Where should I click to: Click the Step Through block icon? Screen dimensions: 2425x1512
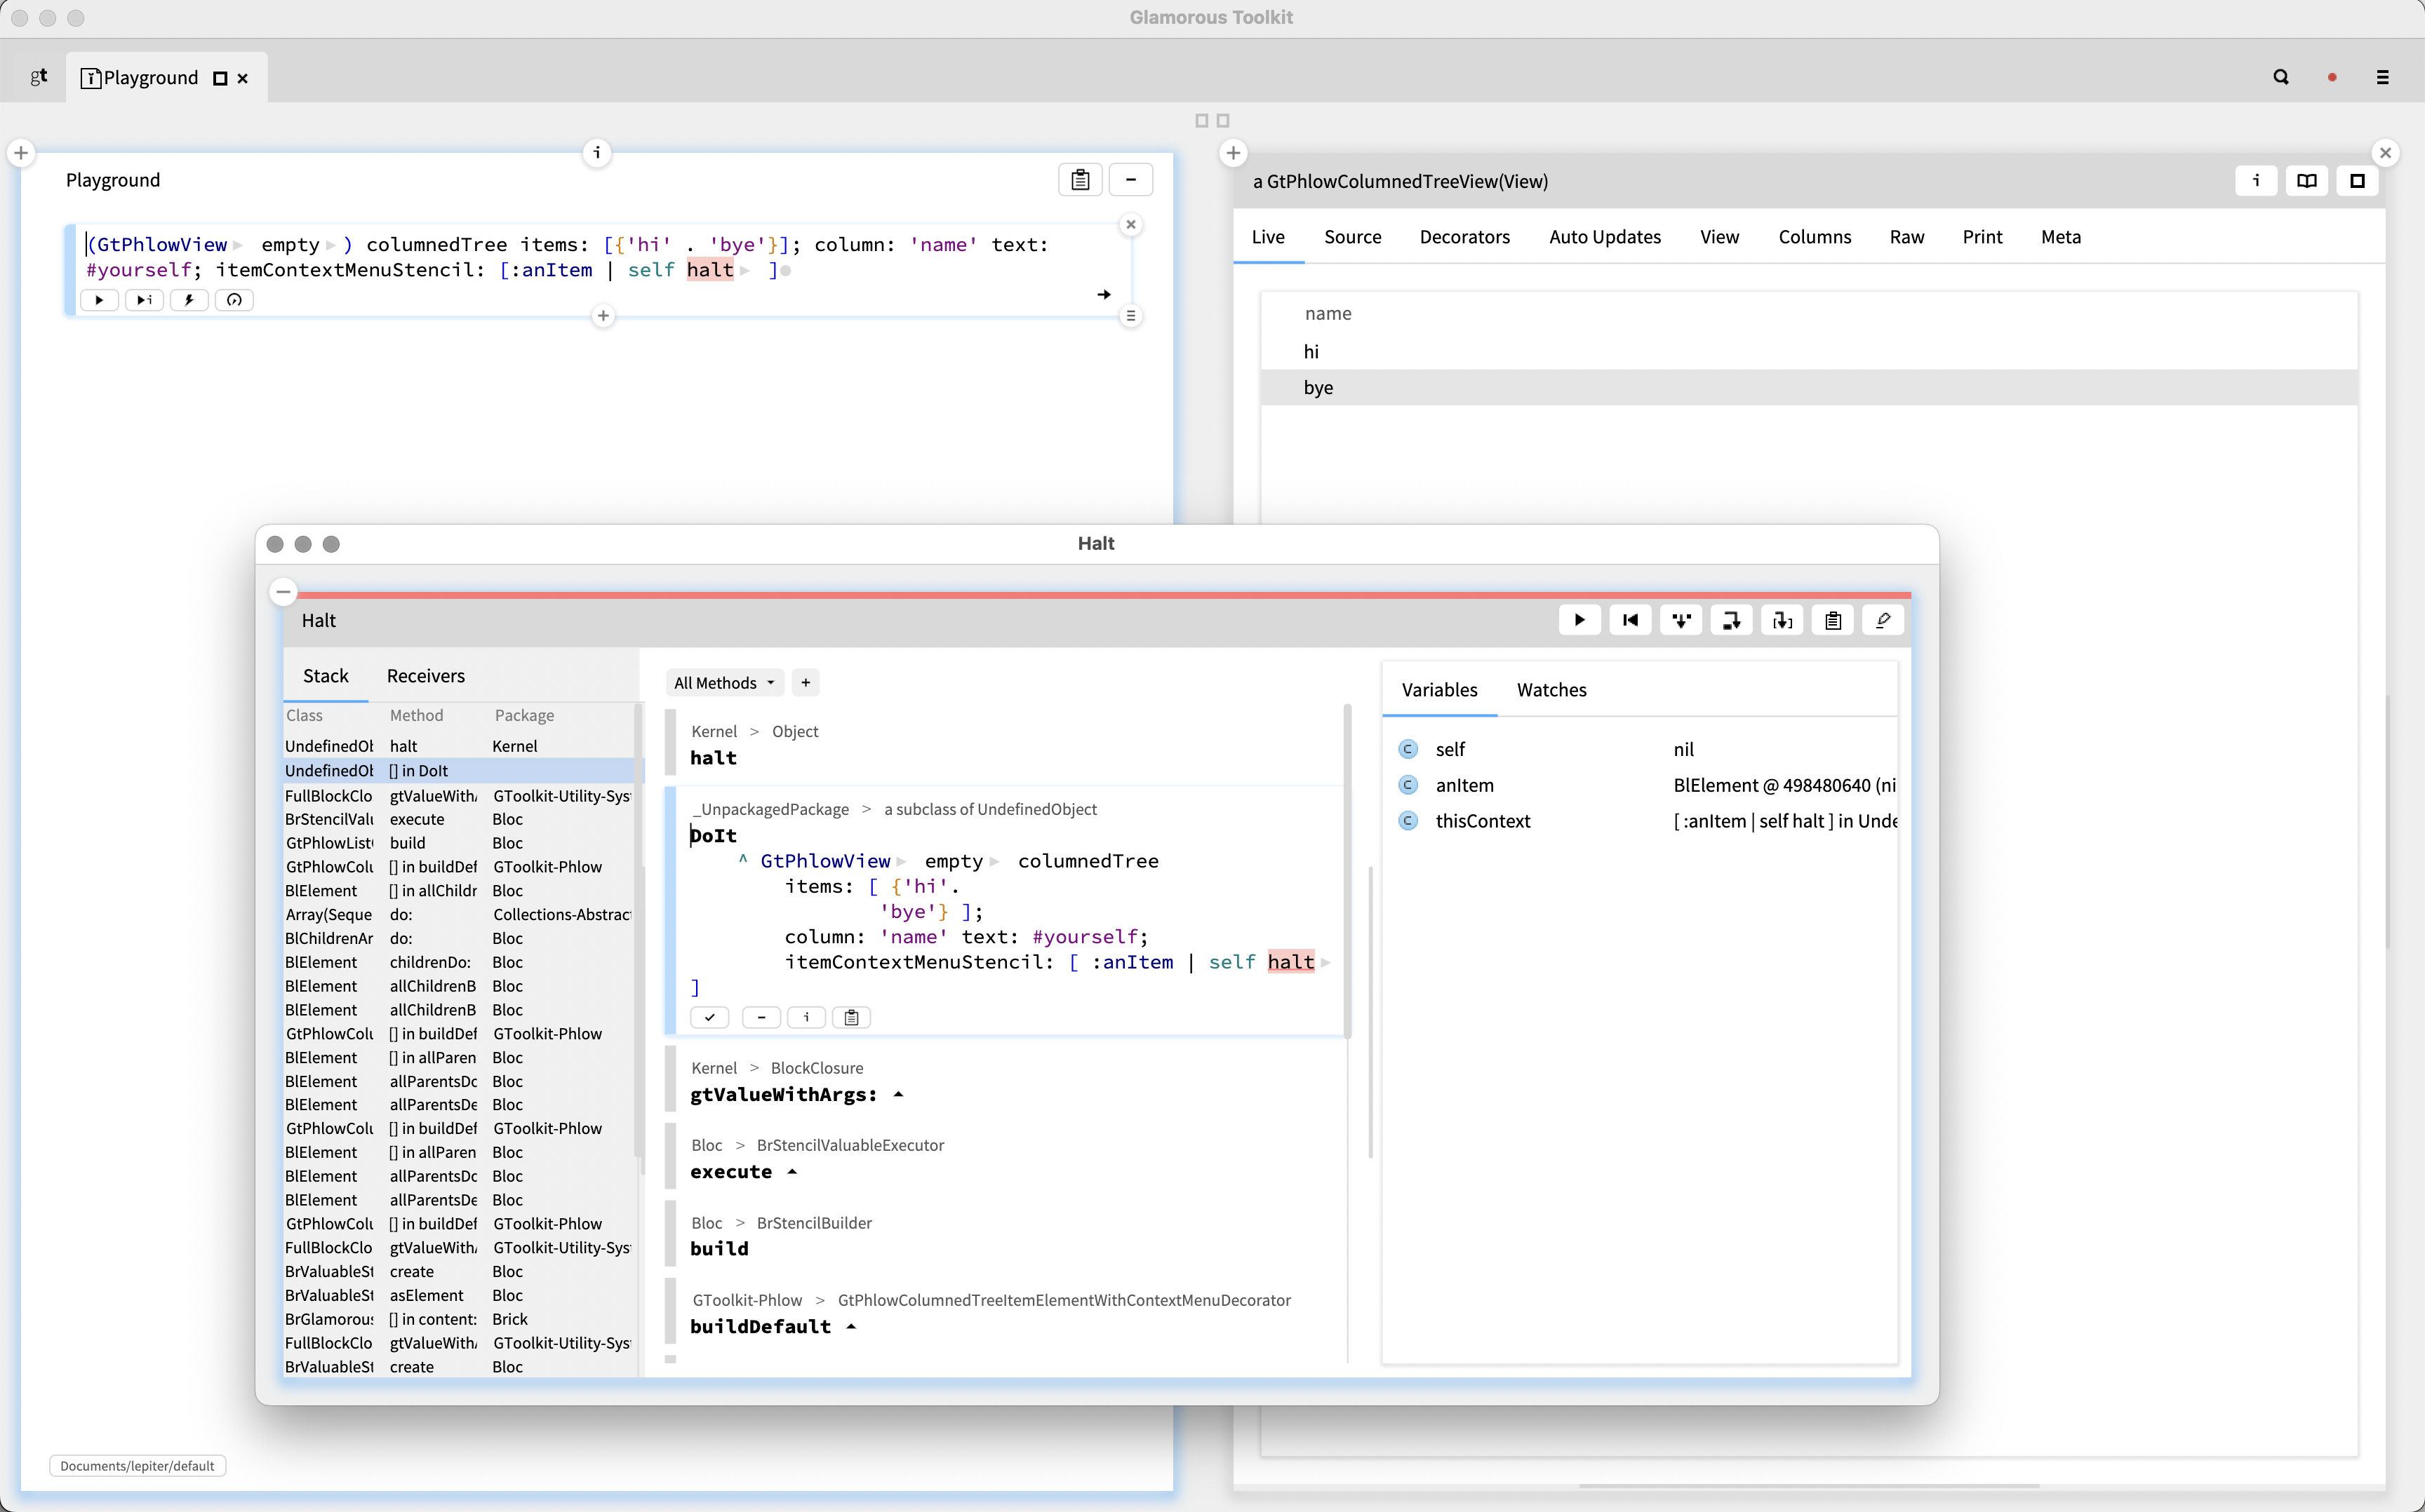[x=1782, y=620]
